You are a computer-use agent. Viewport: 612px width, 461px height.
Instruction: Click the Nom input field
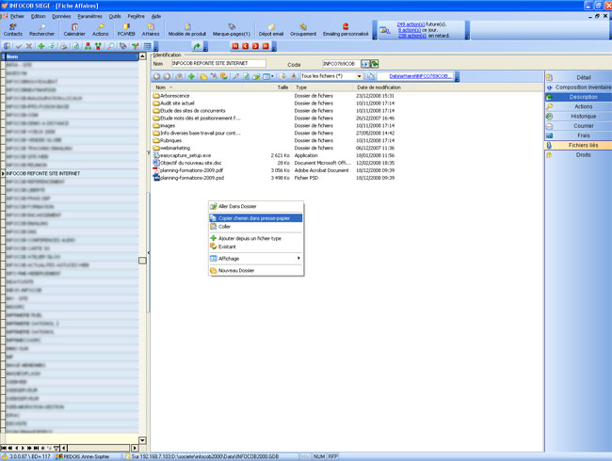click(218, 63)
